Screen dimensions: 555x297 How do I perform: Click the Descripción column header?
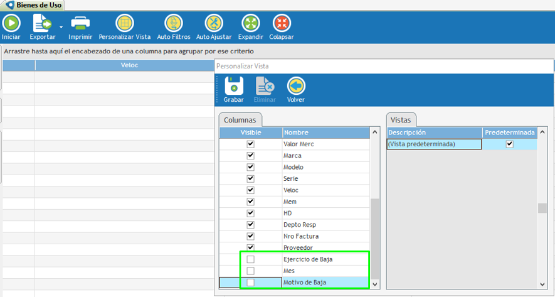click(435, 132)
